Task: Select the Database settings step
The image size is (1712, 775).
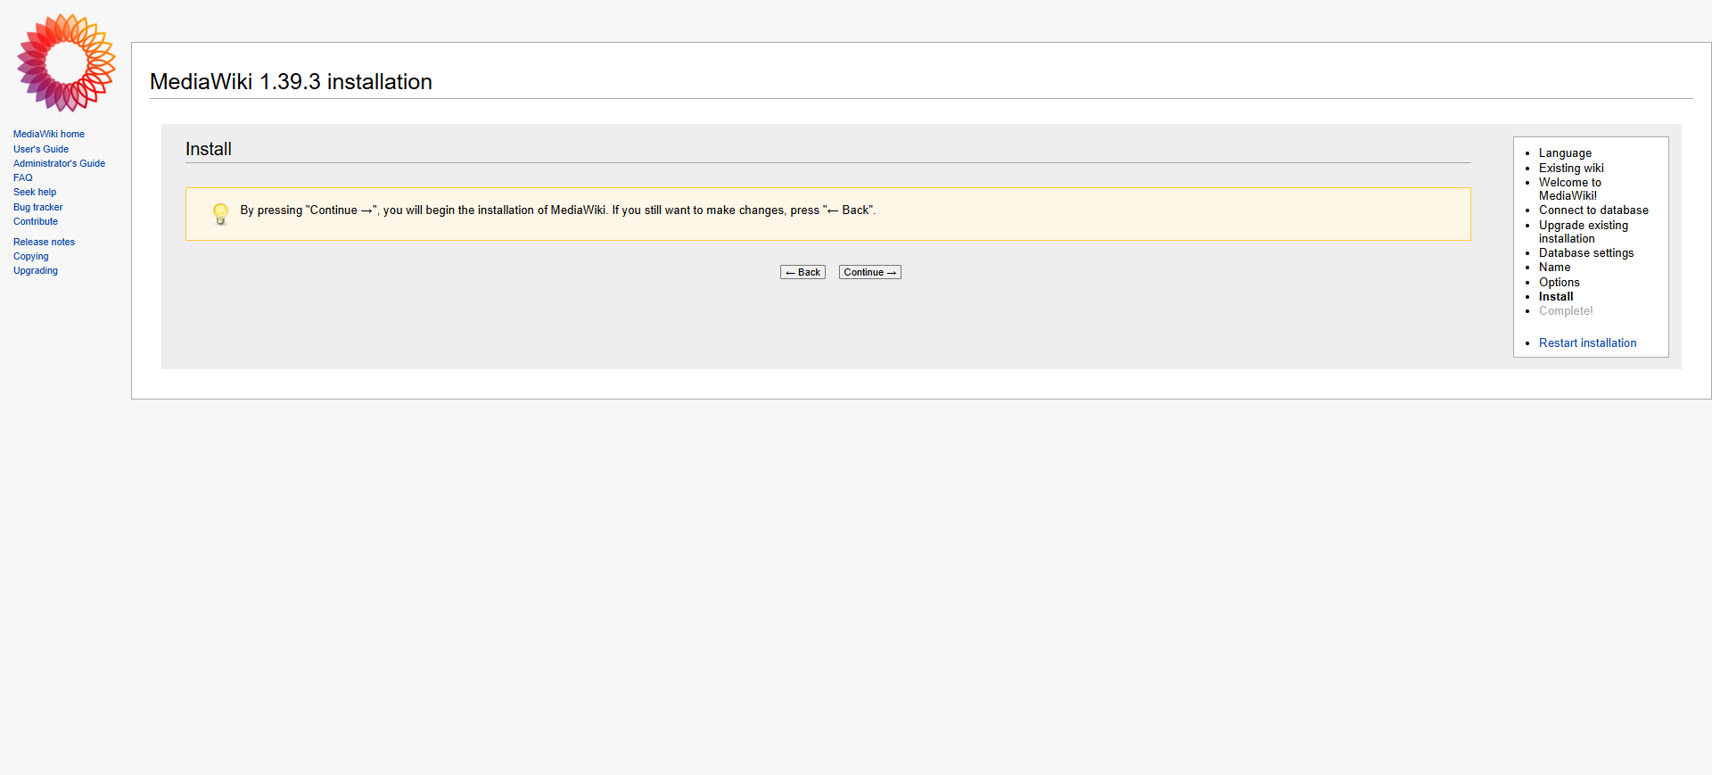Action: [1586, 253]
